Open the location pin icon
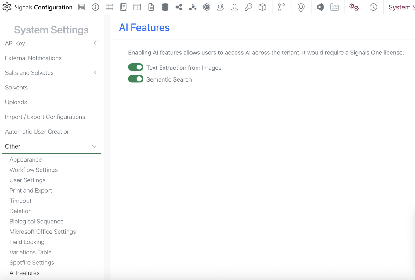This screenshot has height=280, width=415. coord(301,7)
